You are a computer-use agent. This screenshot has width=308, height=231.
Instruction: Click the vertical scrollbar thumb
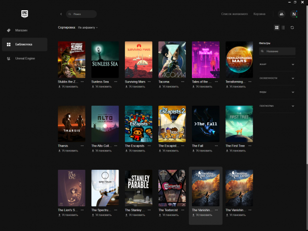tap(307, 84)
